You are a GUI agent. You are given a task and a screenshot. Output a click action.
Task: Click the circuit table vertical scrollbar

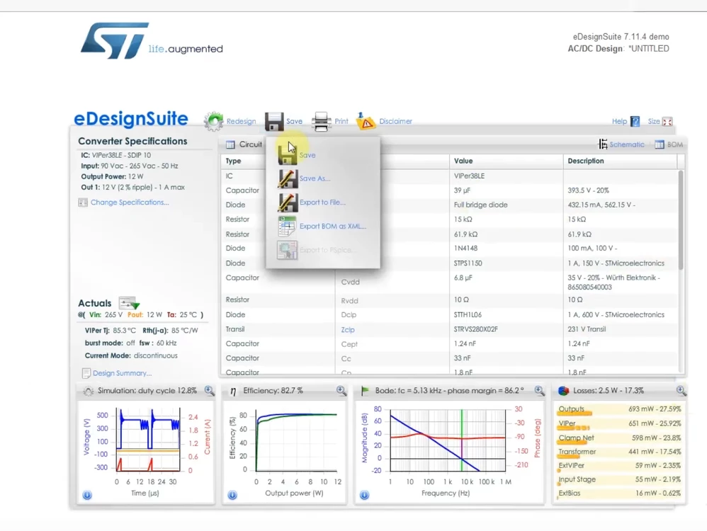point(681,220)
